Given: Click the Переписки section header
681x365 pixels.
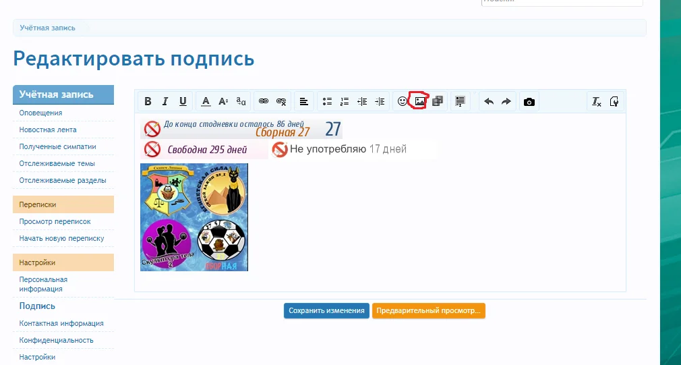Looking at the screenshot, I should pyautogui.click(x=63, y=204).
